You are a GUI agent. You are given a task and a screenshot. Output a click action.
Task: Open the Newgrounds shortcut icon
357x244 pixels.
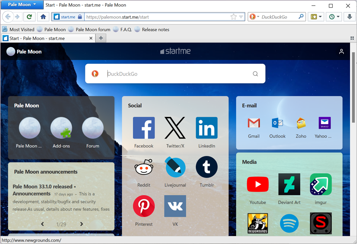[258, 223]
